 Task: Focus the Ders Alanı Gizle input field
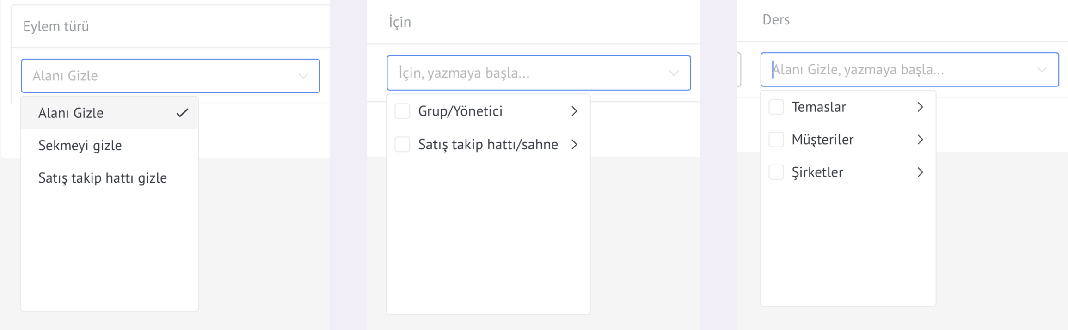coord(909,70)
